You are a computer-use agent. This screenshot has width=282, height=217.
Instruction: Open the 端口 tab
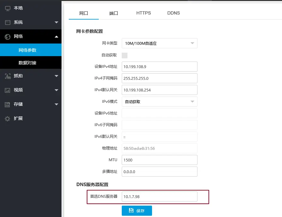click(x=114, y=13)
